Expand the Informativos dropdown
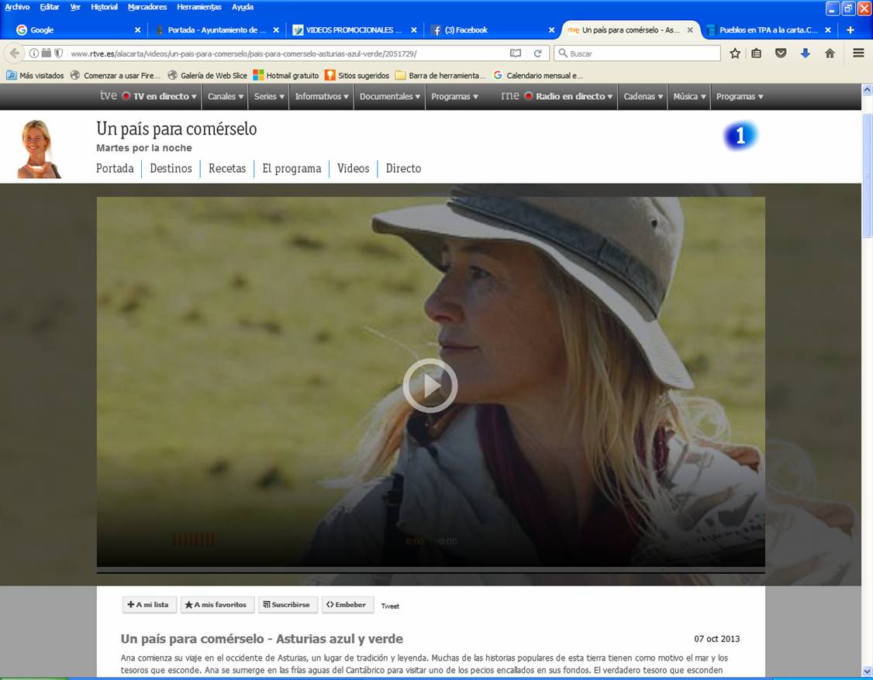This screenshot has width=873, height=680. click(322, 96)
